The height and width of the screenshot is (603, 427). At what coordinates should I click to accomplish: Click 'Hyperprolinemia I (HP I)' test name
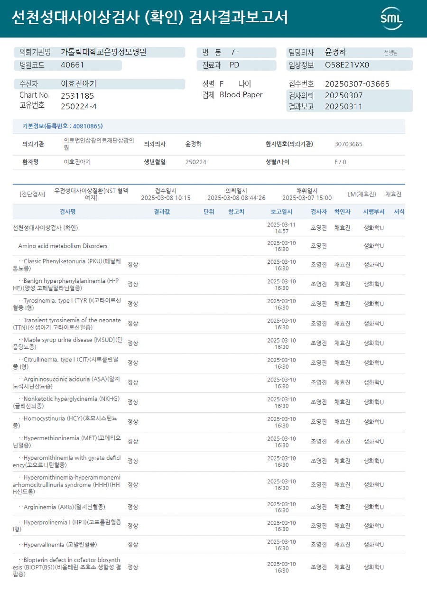point(67,526)
